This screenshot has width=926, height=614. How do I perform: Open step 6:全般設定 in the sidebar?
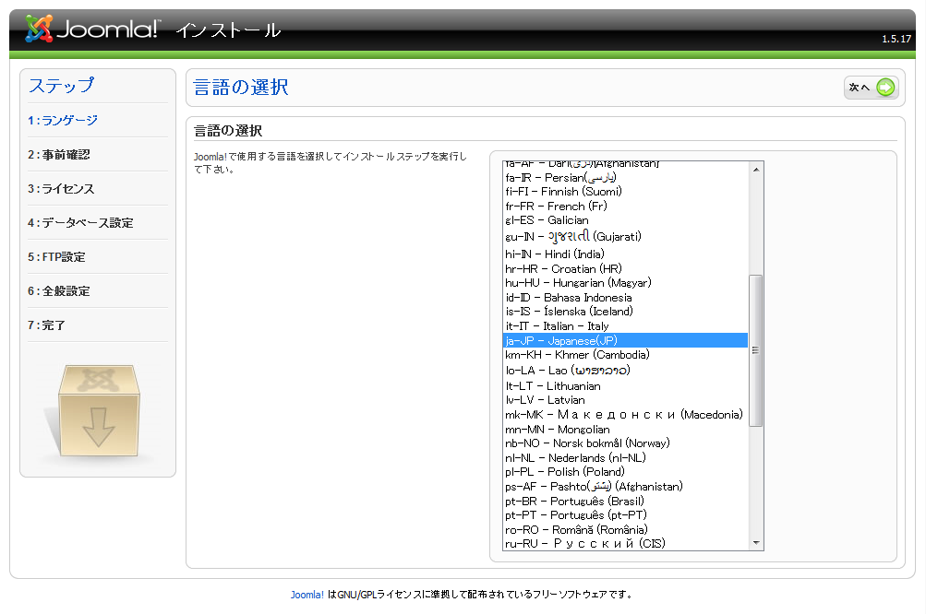coord(58,291)
